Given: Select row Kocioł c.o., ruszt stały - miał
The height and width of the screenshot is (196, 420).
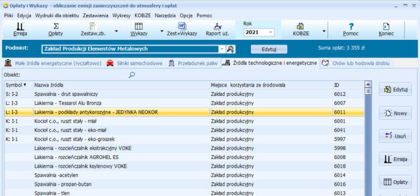Looking at the screenshot, I should (184, 121).
